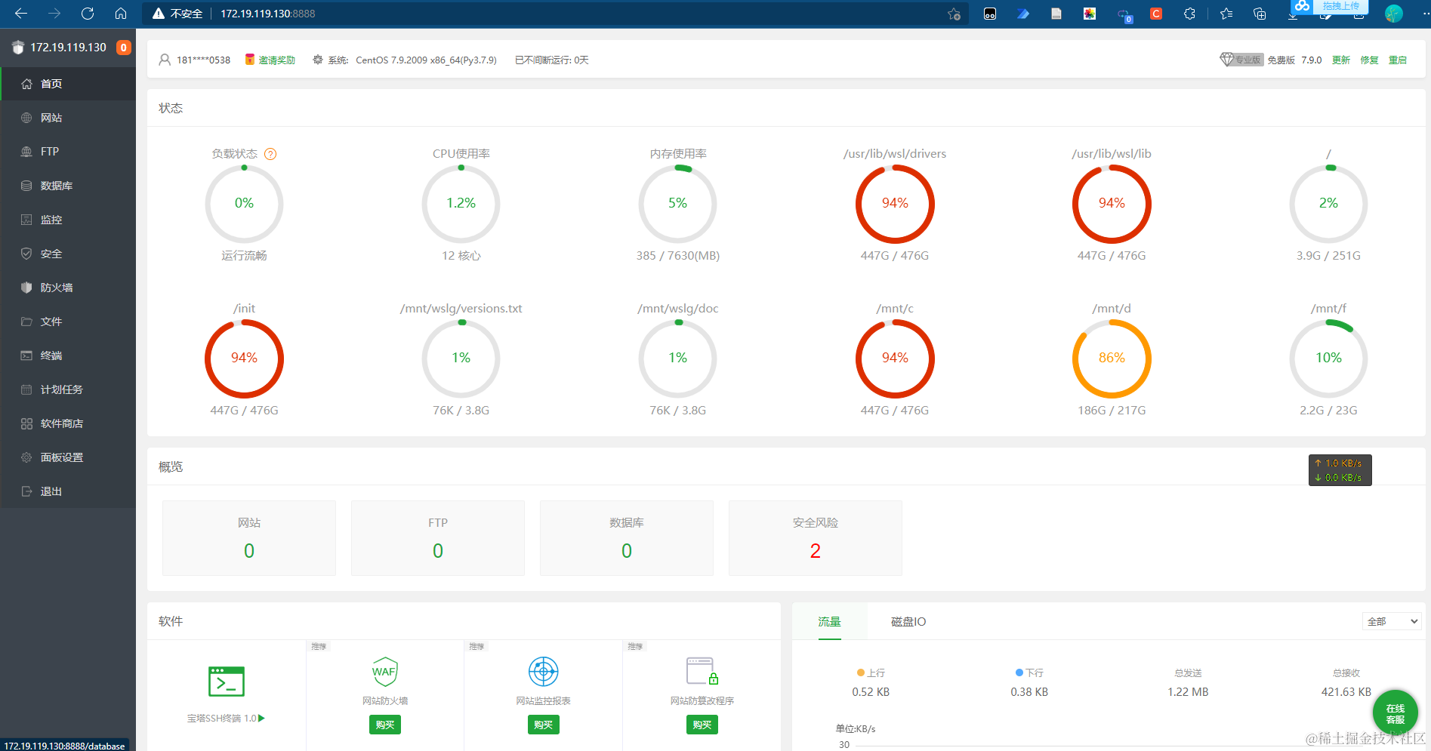1431x751 pixels.
Task: Click the 更新 update link
Action: [x=1341, y=60]
